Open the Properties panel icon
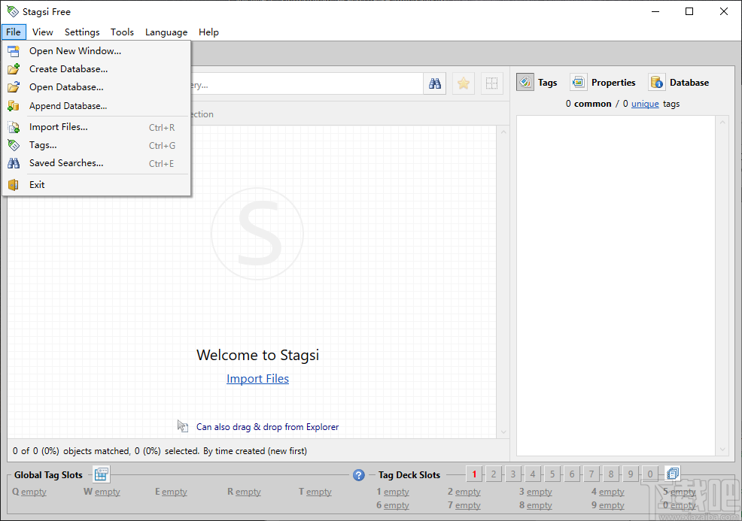 click(x=579, y=83)
